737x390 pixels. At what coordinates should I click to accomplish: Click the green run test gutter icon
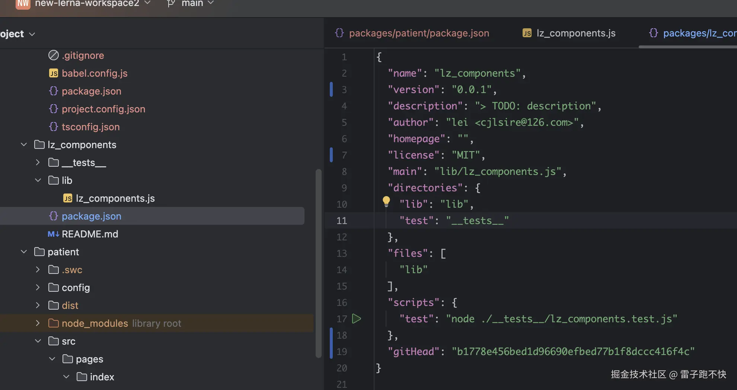(x=356, y=319)
